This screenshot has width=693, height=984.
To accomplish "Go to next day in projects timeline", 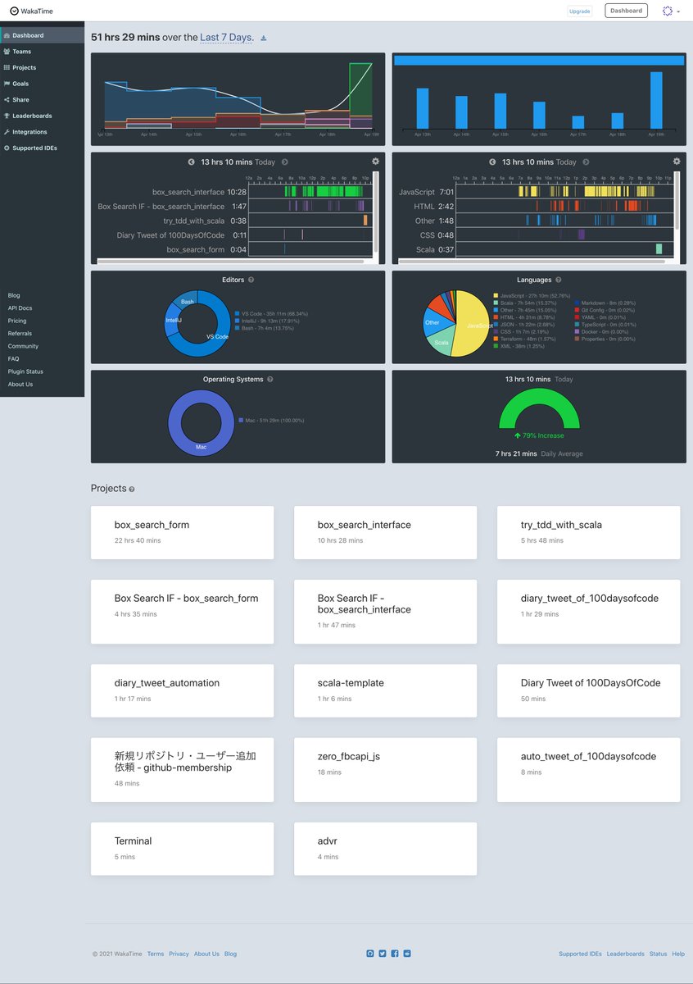I will pos(284,162).
